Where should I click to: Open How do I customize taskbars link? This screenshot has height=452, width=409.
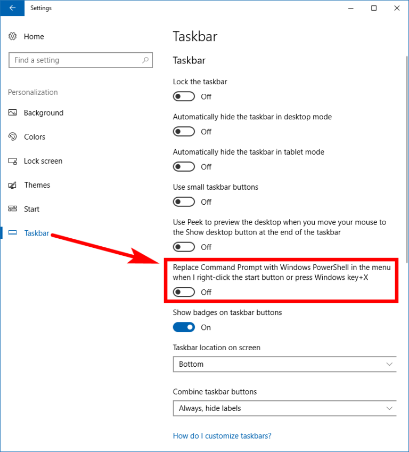click(222, 436)
